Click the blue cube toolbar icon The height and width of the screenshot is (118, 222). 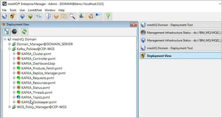(22, 16)
